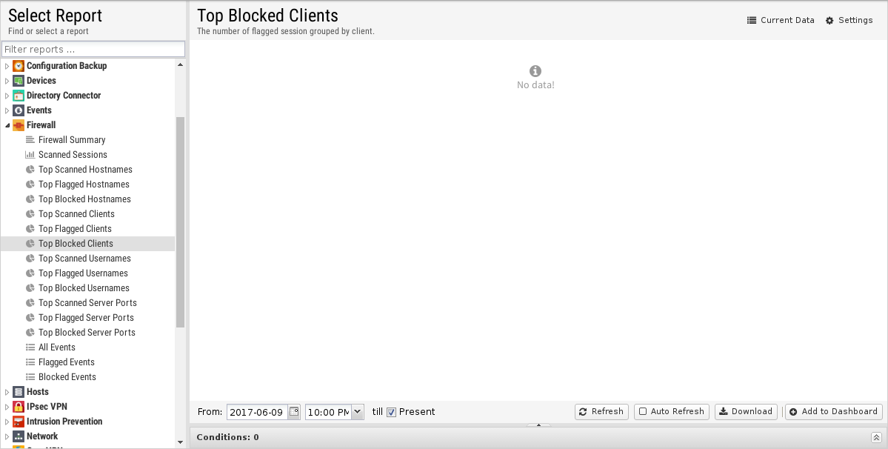Enable the Auto Refresh checkbox
The height and width of the screenshot is (449, 888).
coord(643,412)
